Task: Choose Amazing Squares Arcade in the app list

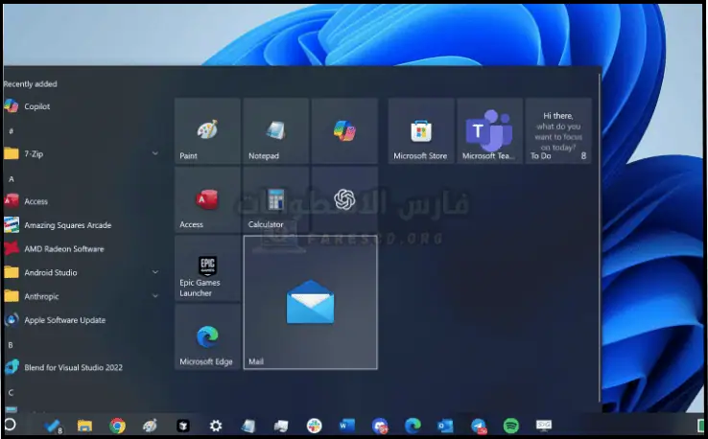Action: (x=67, y=225)
